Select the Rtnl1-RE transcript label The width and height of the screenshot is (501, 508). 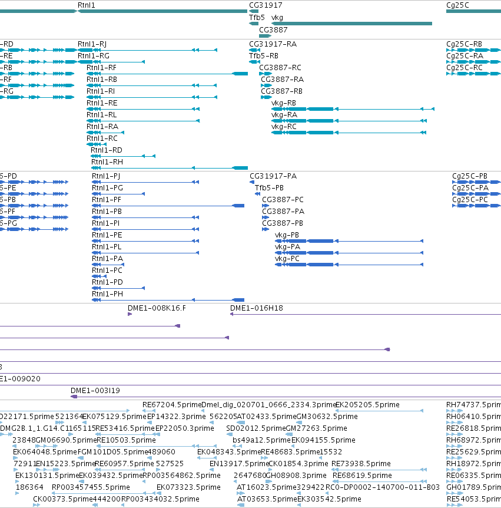pos(102,103)
